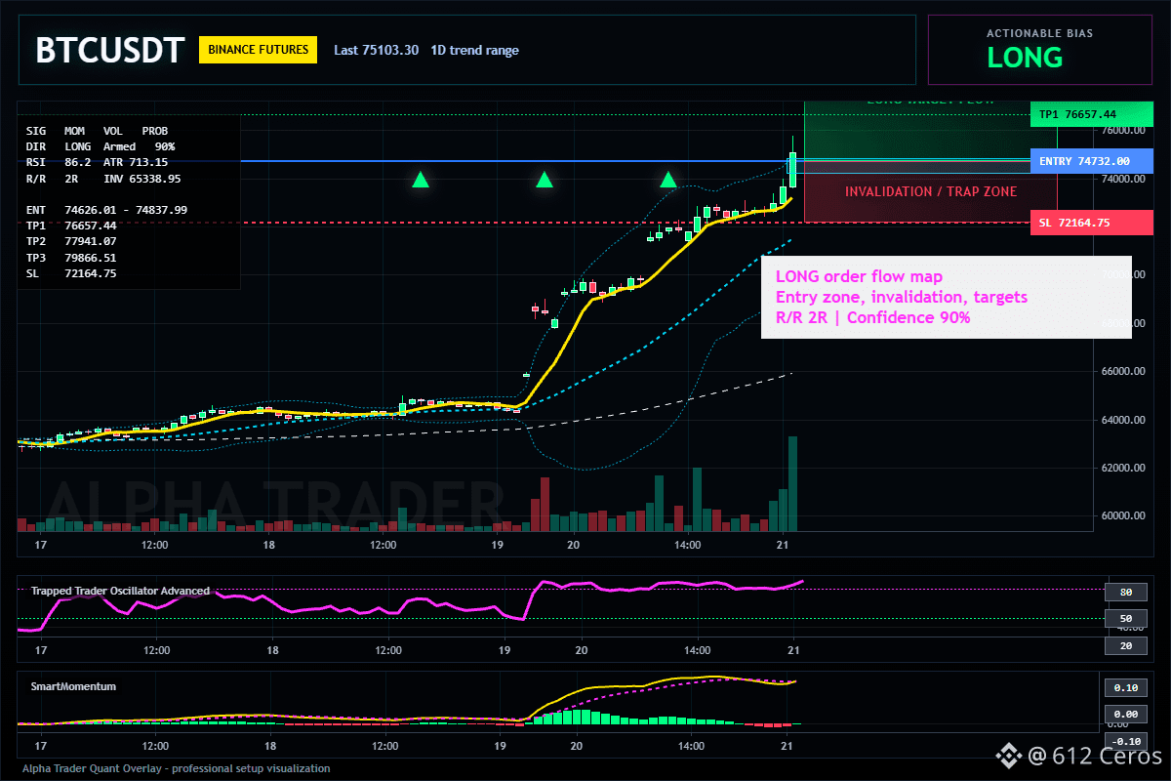The image size is (1171, 781).
Task: Click the 76000.00 price axis label
Action: 1122,130
